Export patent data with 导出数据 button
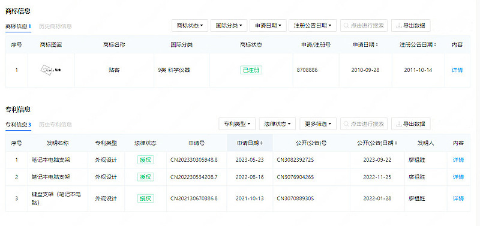This screenshot has height=226, width=480. click(x=410, y=124)
